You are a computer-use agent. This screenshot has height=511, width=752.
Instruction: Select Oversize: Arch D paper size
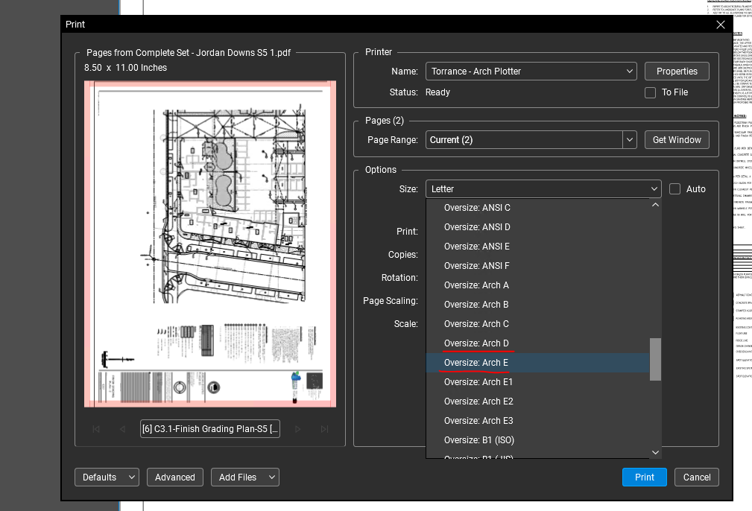476,343
